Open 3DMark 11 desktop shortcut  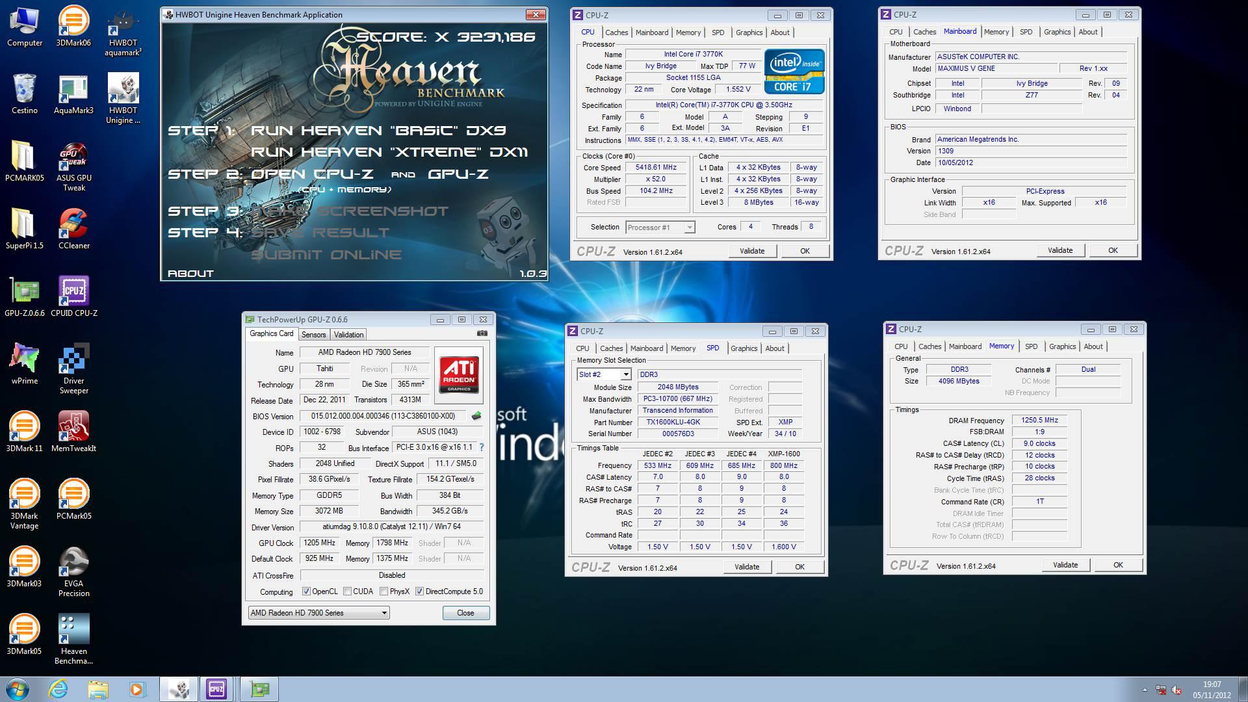tap(25, 432)
